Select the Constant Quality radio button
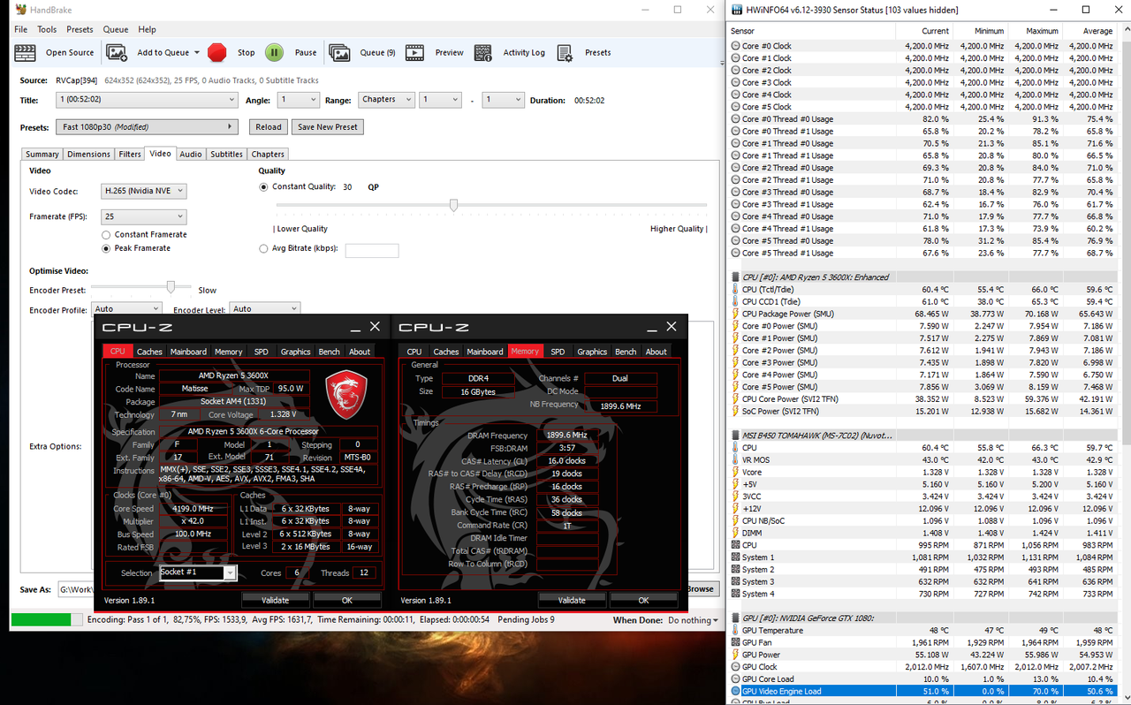The width and height of the screenshot is (1131, 705). click(263, 187)
